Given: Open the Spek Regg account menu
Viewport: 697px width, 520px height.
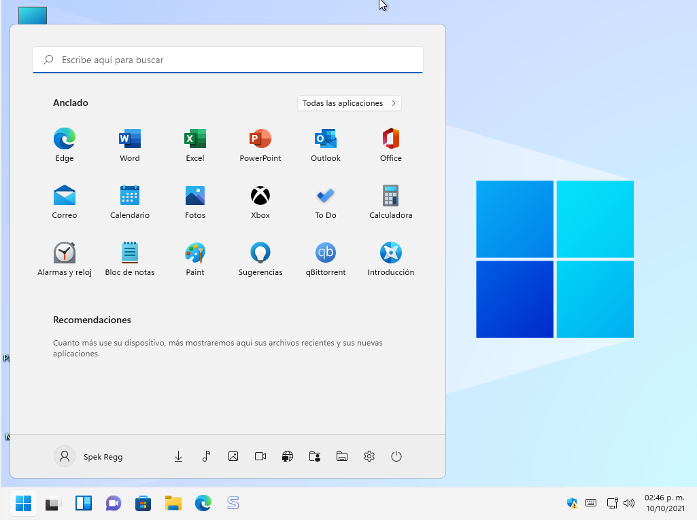Looking at the screenshot, I should click(88, 456).
